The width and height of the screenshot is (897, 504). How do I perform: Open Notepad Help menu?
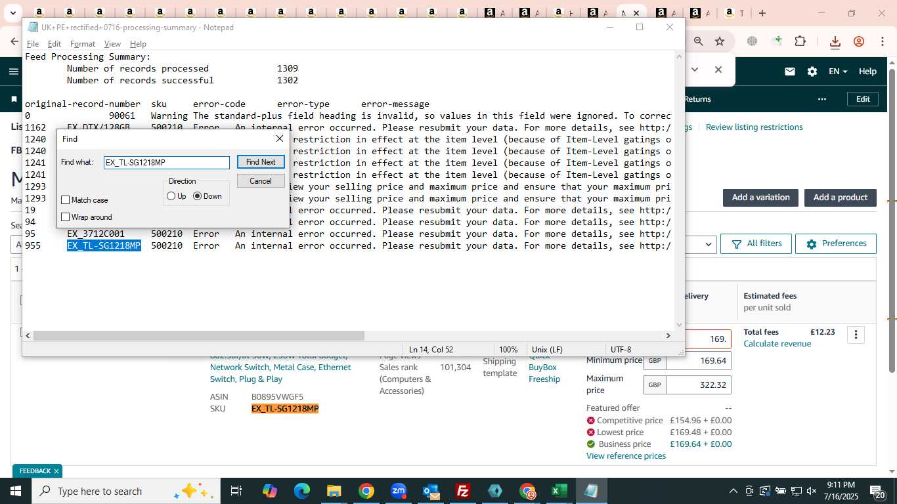(x=138, y=44)
